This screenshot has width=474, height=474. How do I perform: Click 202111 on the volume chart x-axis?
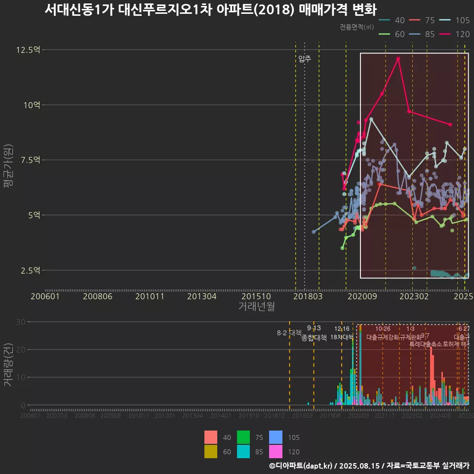pyautogui.click(x=385, y=415)
